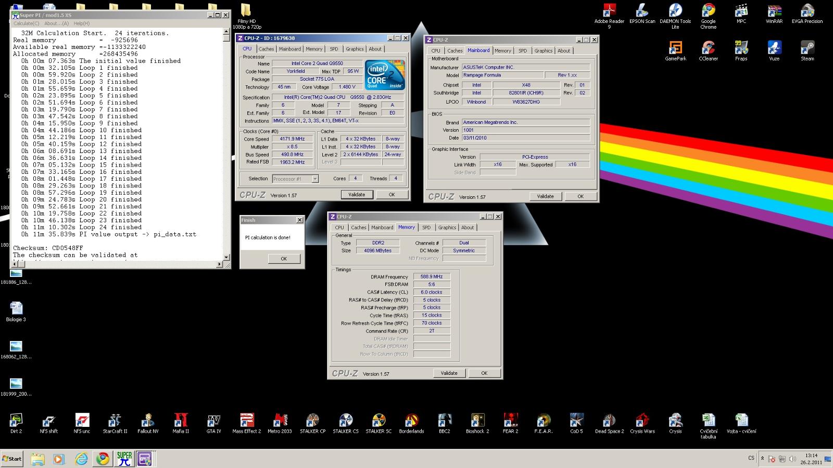Click Validate in CPU-Z CPU window

tap(357, 195)
